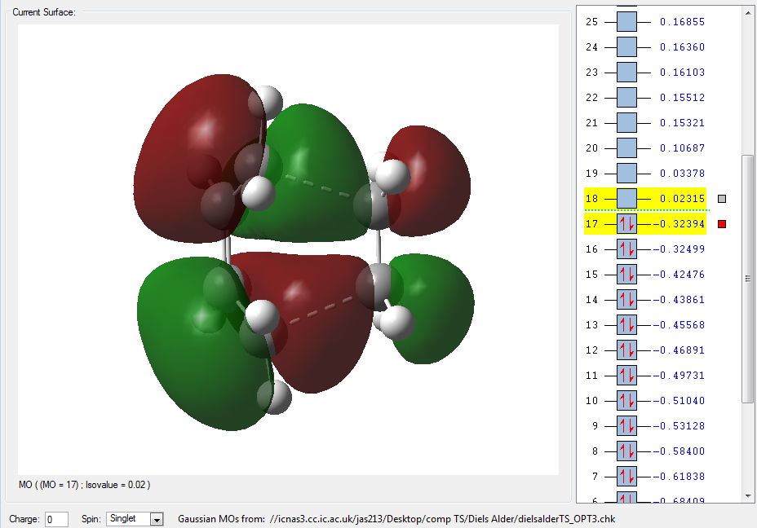The image size is (757, 528).
Task: Click energy value -0.46891
Action: click(679, 350)
